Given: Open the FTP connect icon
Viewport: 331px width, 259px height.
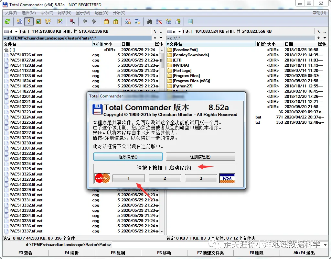Looking at the screenshot, I should tap(128, 21).
